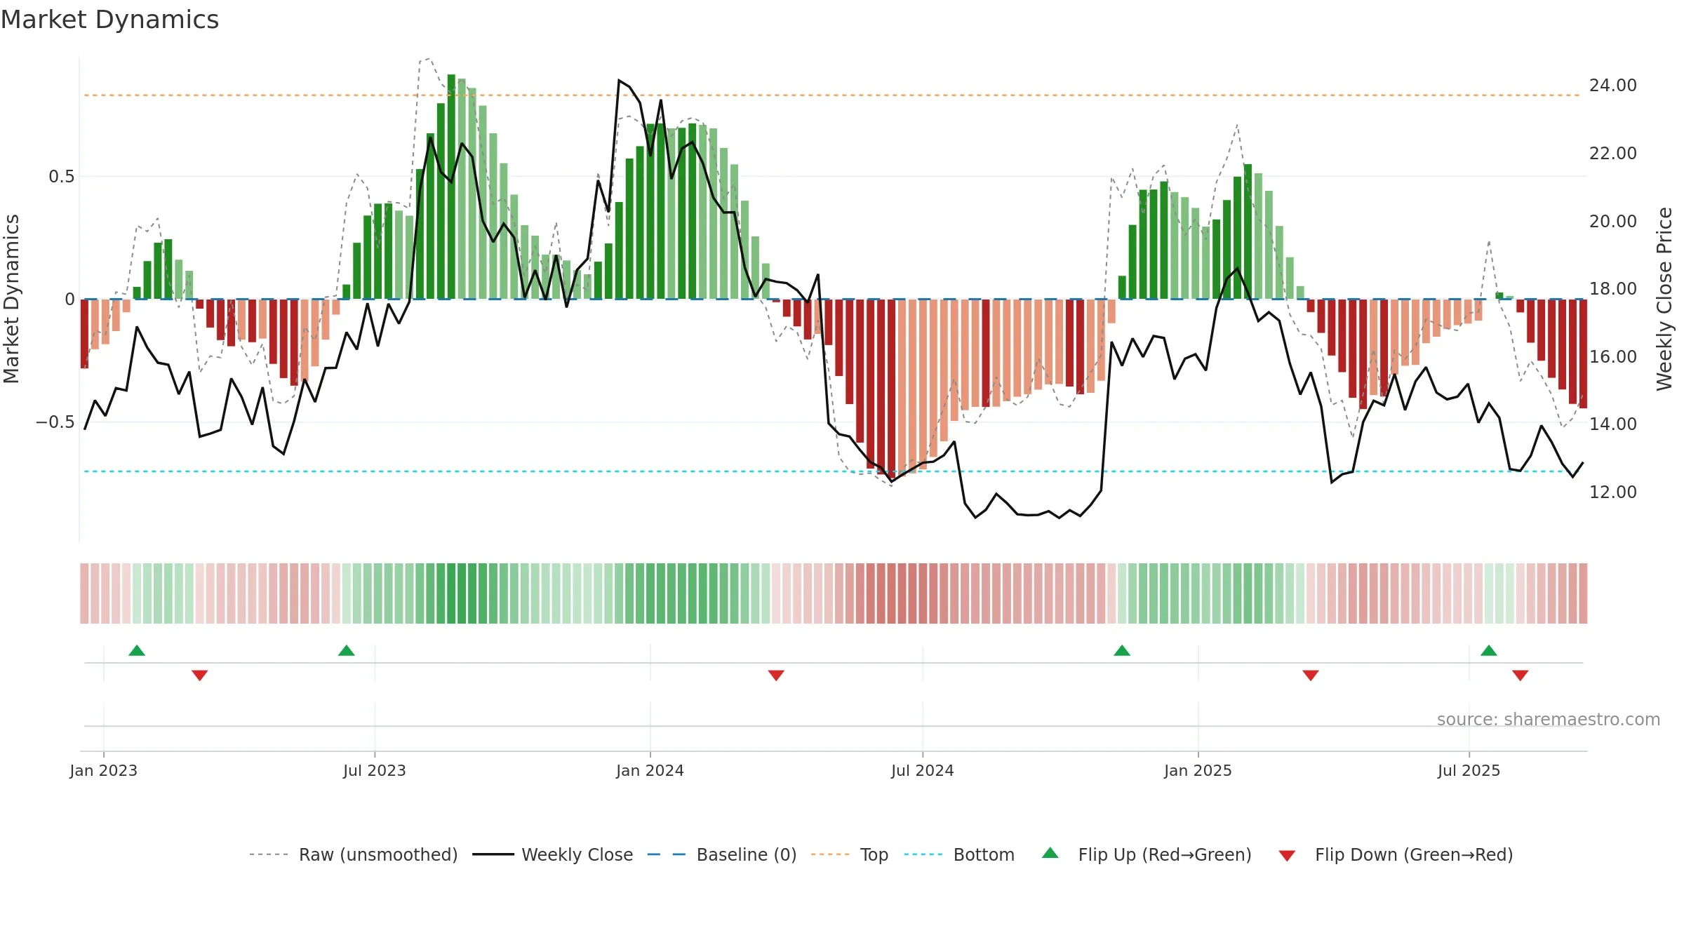Screen dimensions: 1684x947
Task: Click the red flip-down marker between Jan and Jul 2024
Action: click(x=776, y=676)
